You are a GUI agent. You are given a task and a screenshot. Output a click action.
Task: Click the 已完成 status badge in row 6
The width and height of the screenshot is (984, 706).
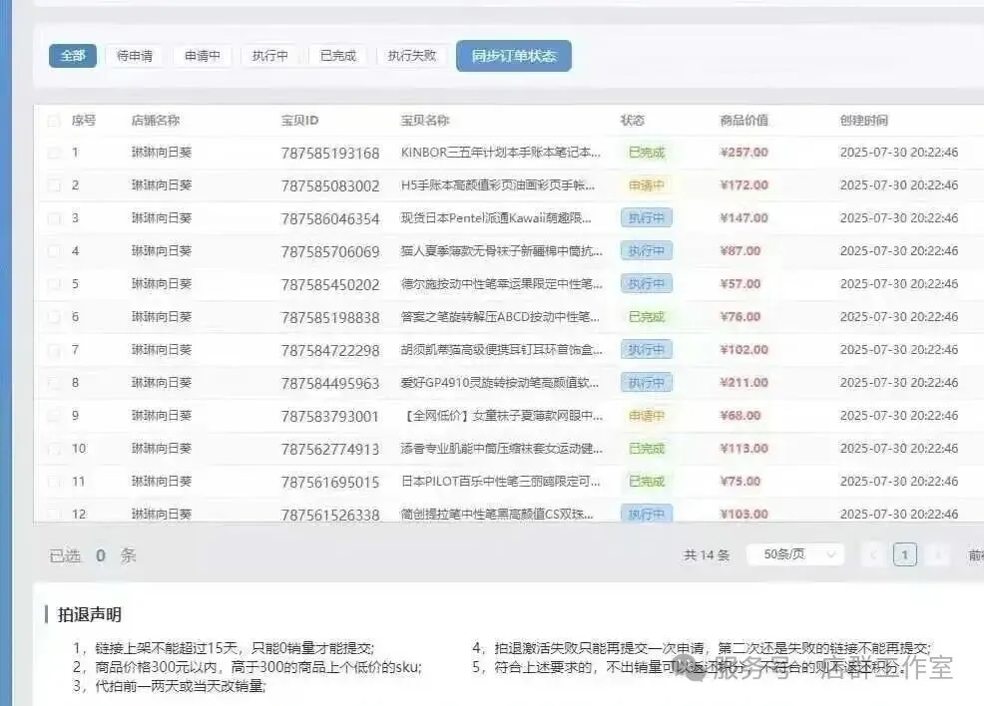(x=646, y=317)
